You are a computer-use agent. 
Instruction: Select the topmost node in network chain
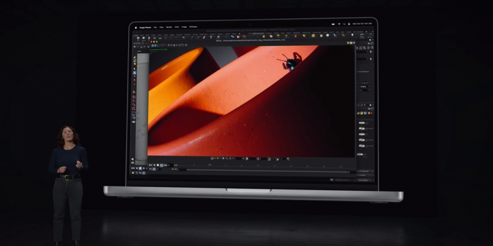[362, 123]
